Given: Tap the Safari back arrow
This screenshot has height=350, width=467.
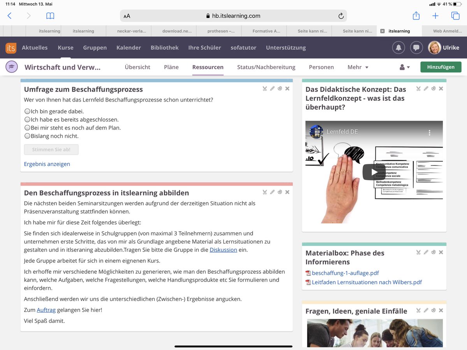Looking at the screenshot, I should 10,16.
